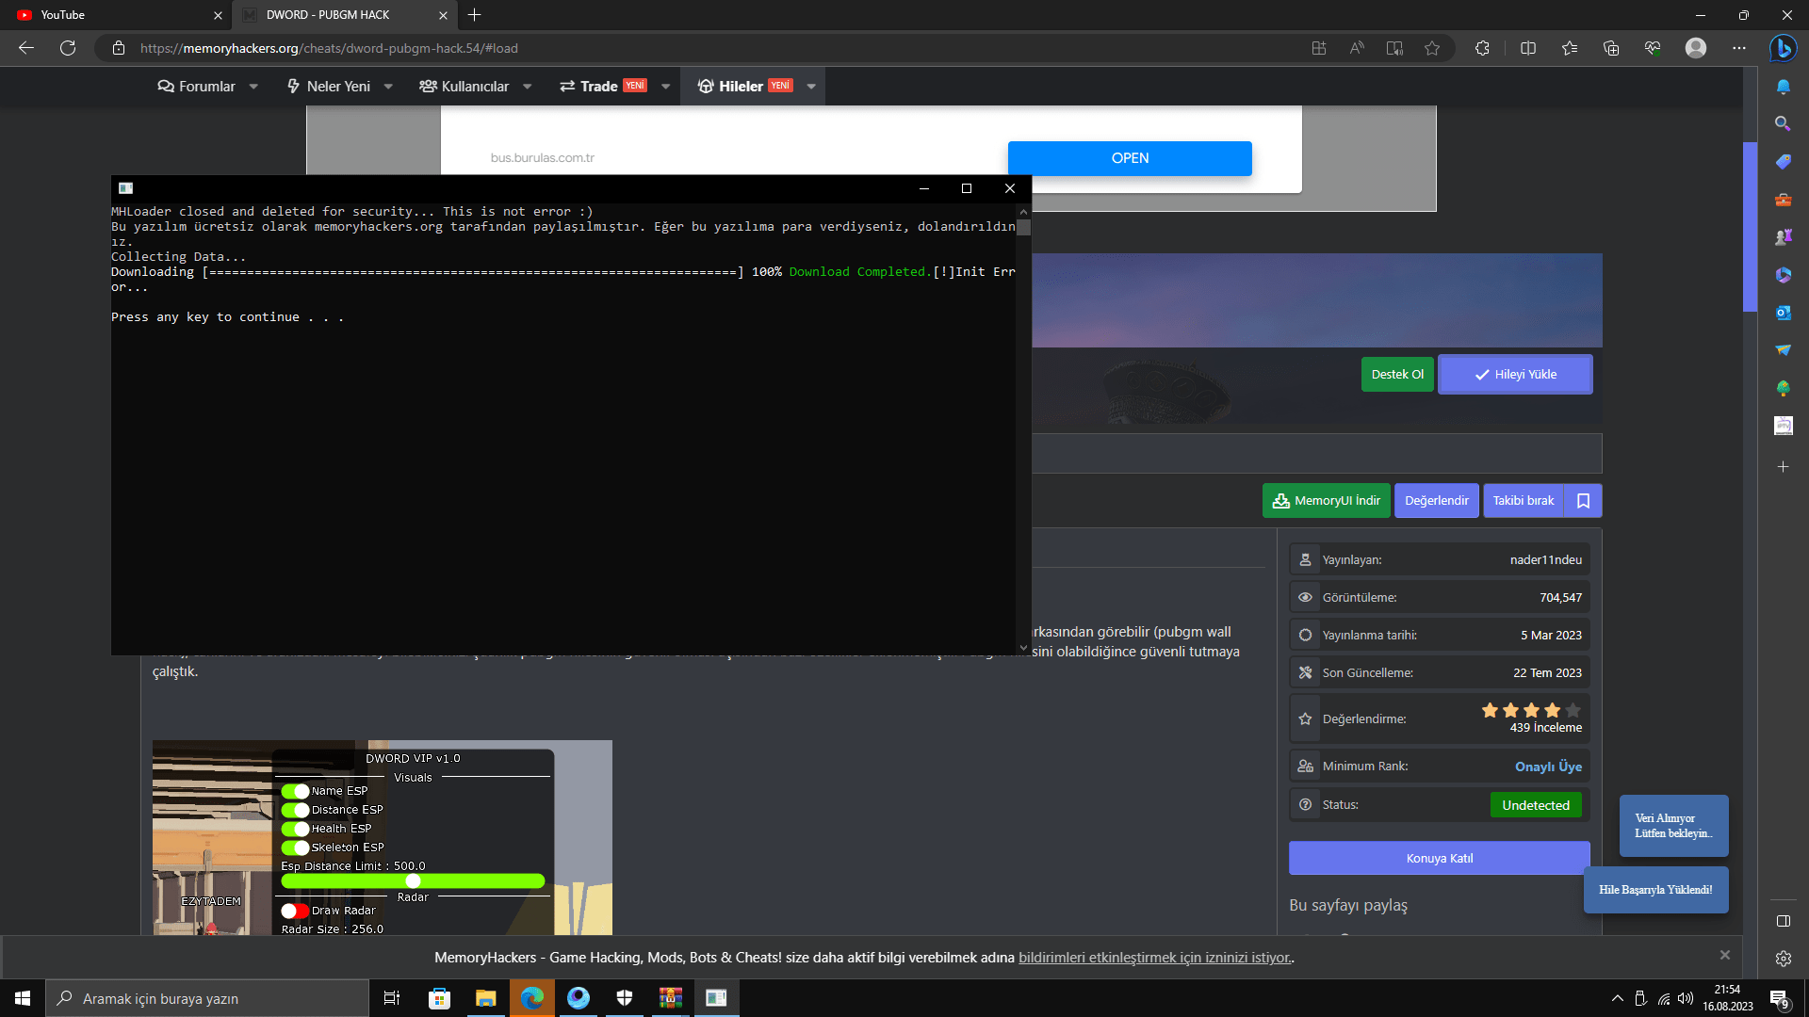Expand the Hileler dropdown arrow
This screenshot has width=1809, height=1017.
pos(811,87)
